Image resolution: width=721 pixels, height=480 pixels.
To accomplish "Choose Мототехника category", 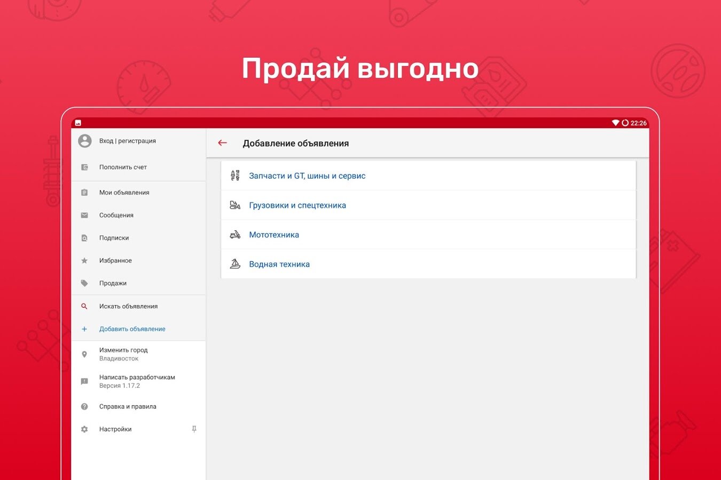I will click(x=428, y=235).
